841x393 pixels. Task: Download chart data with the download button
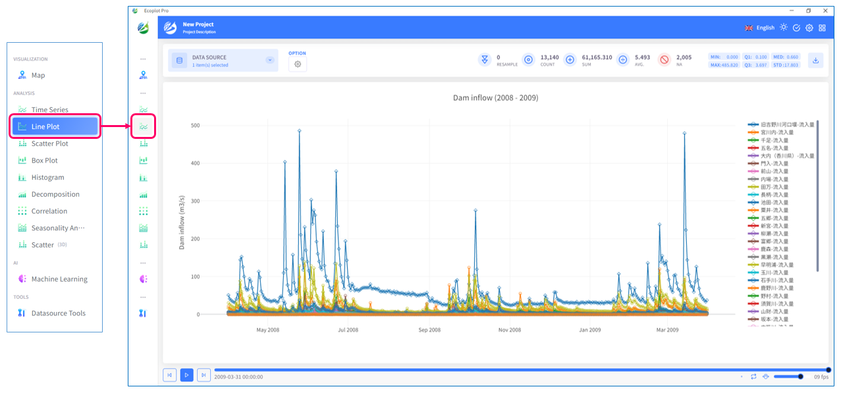point(815,61)
